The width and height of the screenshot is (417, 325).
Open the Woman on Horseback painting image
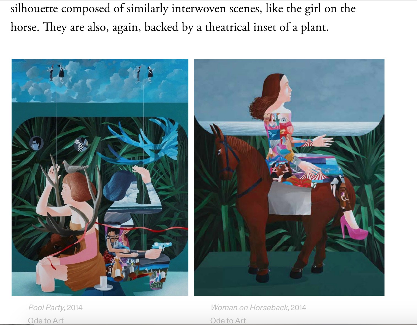(289, 177)
